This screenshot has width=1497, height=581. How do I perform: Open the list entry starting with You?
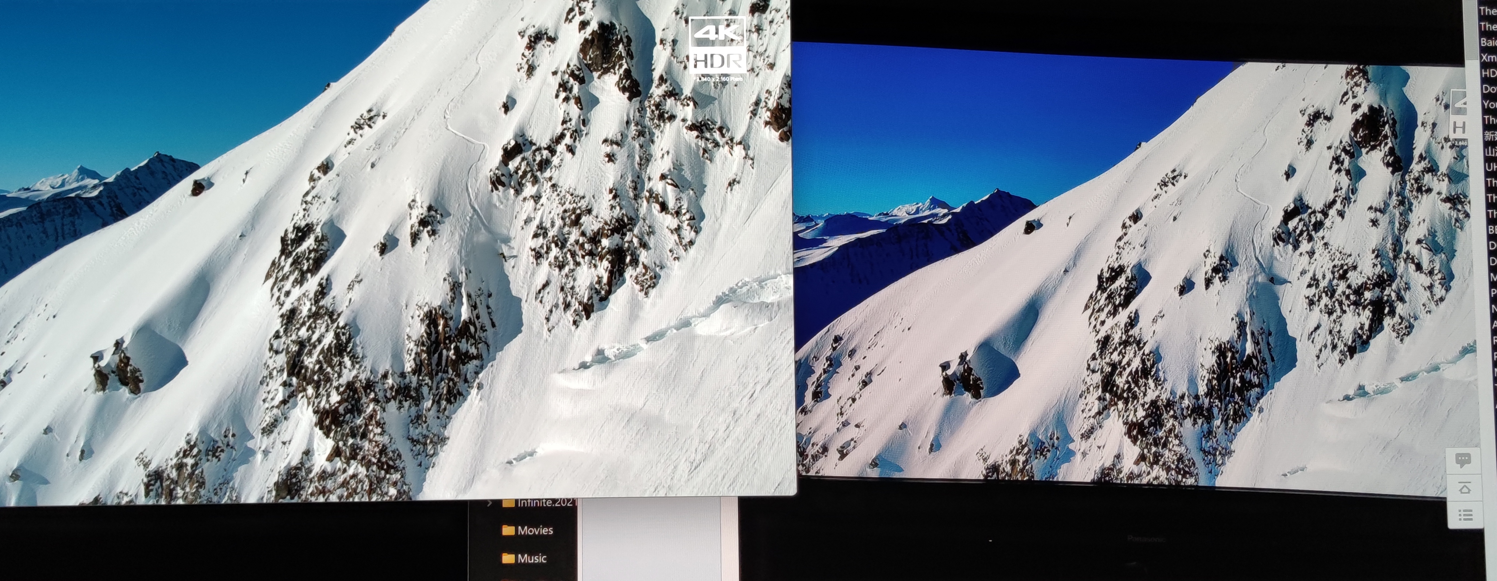coord(1489,105)
